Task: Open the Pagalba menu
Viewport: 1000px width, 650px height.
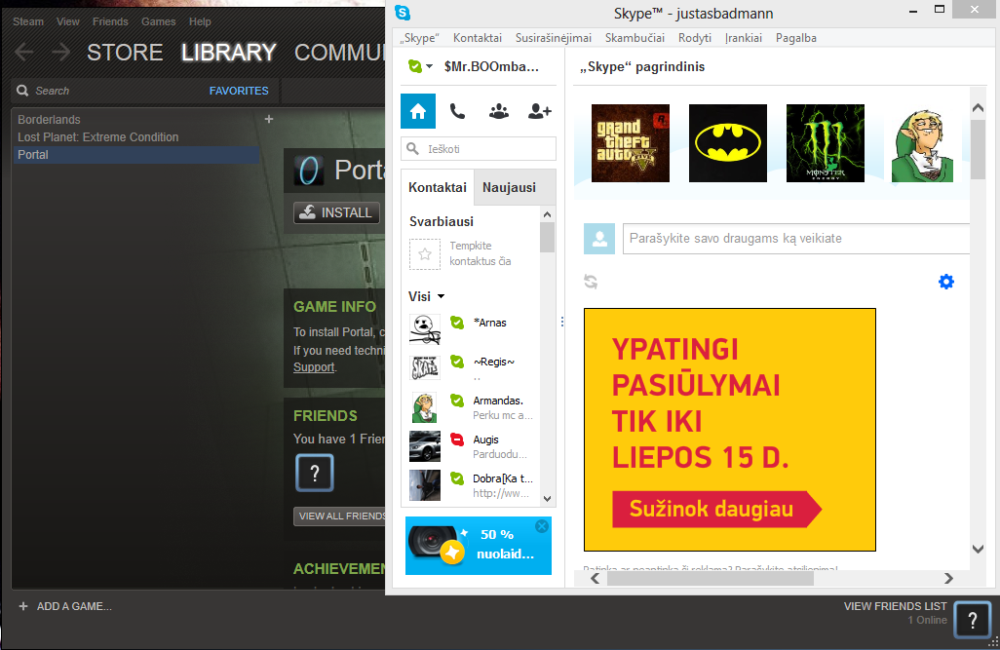Action: point(796,38)
